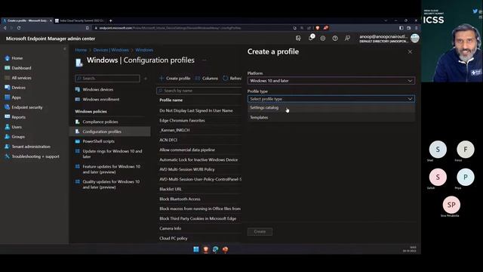Open Block Bluetooth Access profile
The height and width of the screenshot is (272, 483).
click(180, 199)
